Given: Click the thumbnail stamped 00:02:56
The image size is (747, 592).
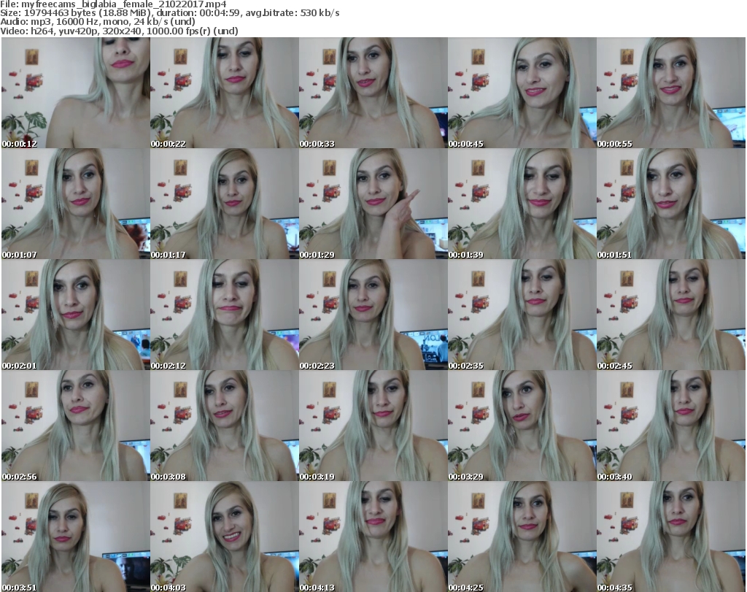Looking at the screenshot, I should (76, 426).
